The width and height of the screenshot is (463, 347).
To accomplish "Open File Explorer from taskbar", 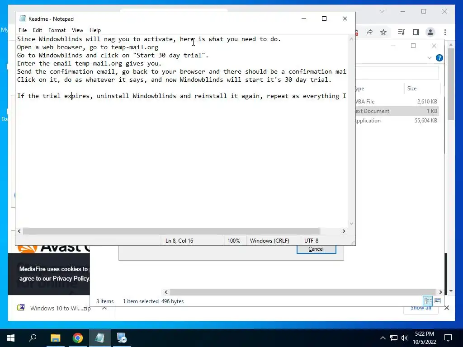I will (x=55, y=338).
